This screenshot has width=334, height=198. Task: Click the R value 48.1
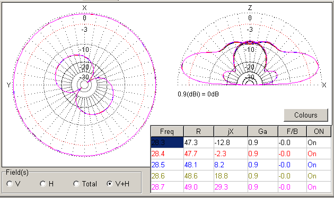(199, 165)
